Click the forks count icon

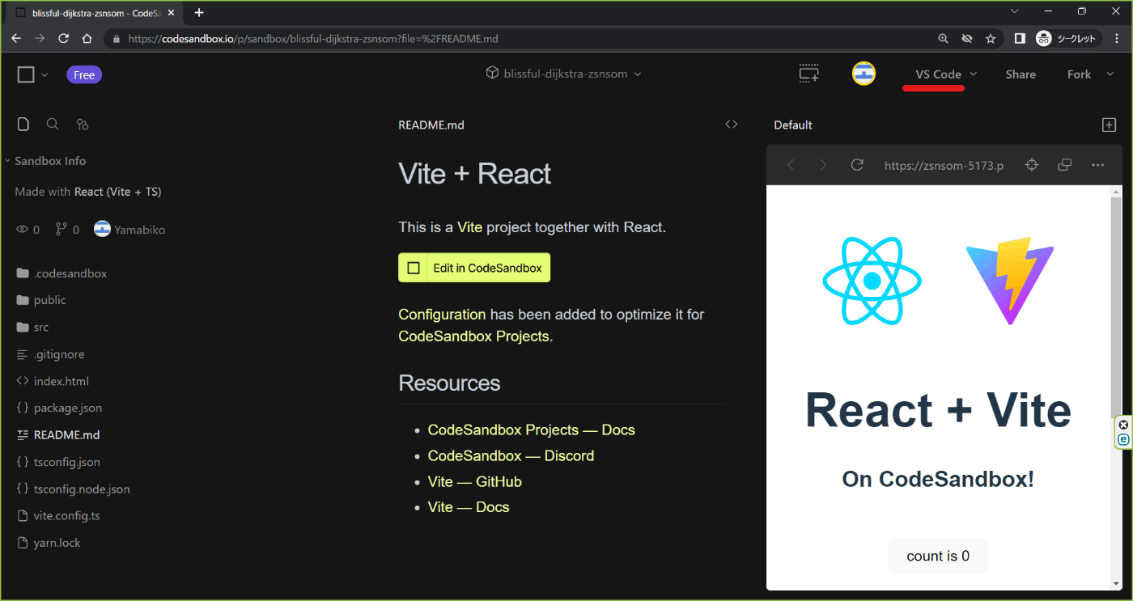(x=61, y=230)
